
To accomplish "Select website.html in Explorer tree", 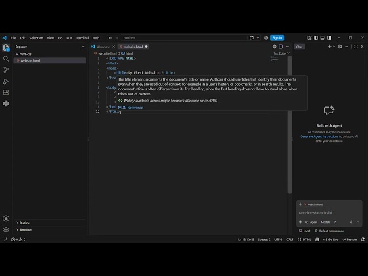I will pyautogui.click(x=50, y=60).
